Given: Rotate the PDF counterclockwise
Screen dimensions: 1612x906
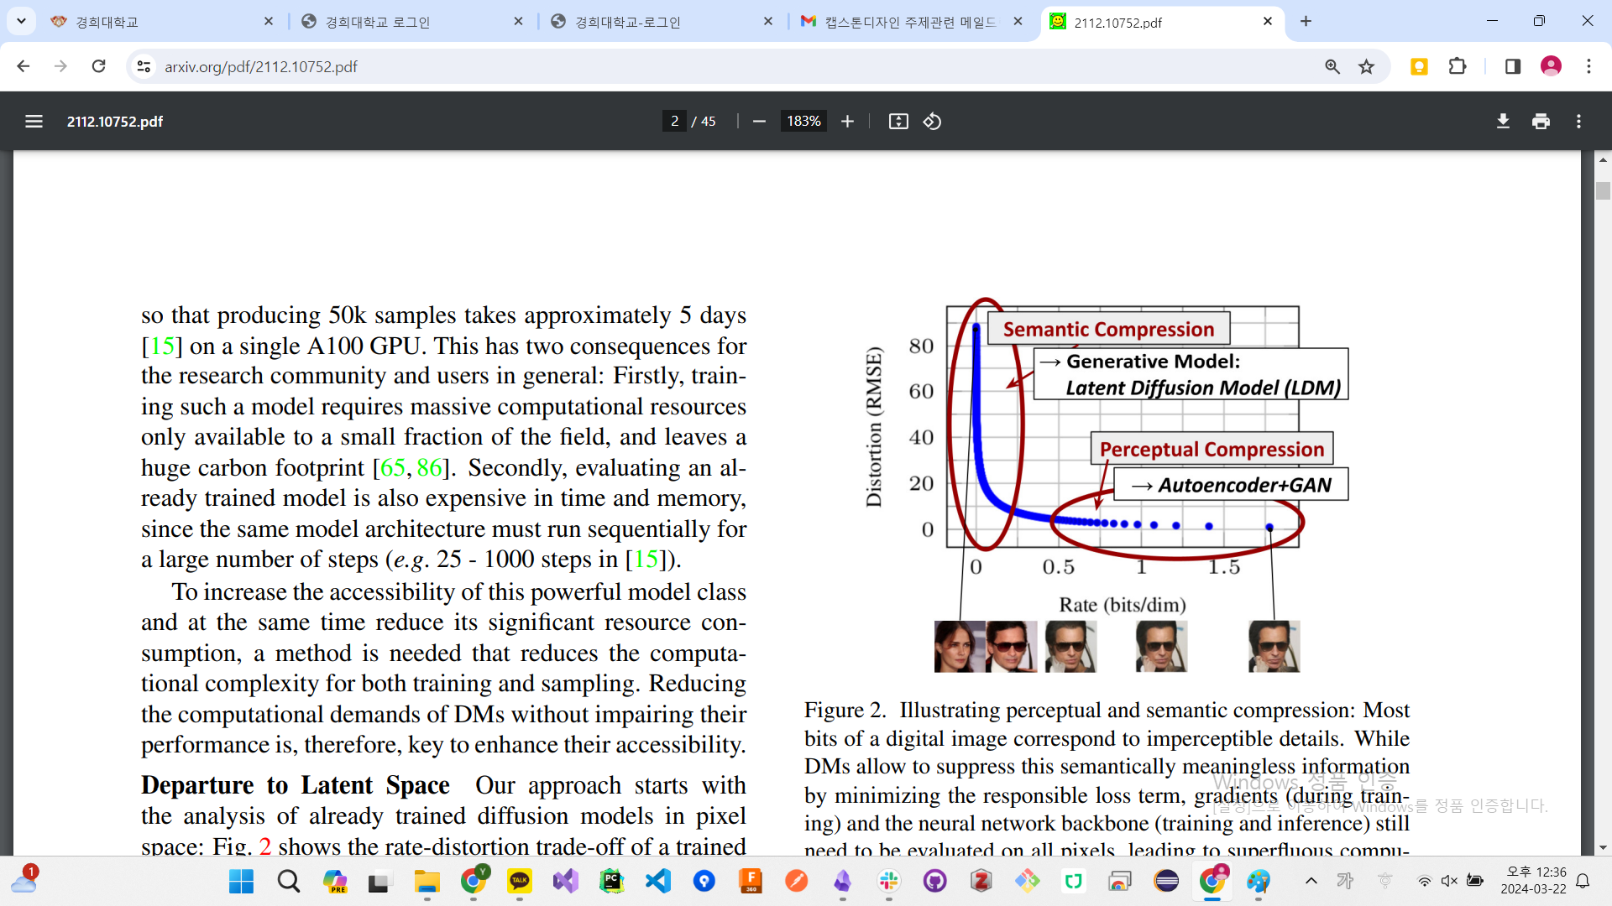Looking at the screenshot, I should (932, 122).
